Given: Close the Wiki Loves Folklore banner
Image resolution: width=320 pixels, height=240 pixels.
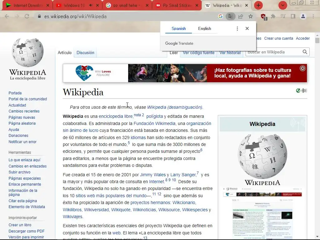Looking at the screenshot, I should click(302, 68).
